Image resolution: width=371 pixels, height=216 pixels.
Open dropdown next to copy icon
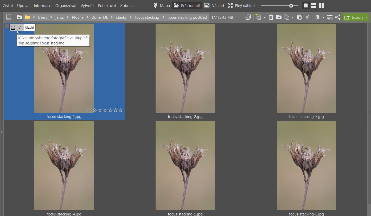pyautogui.click(x=293, y=17)
